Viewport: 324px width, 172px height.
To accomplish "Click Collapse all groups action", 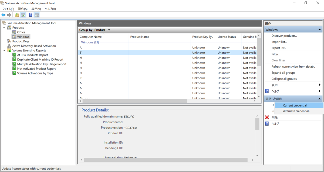I will coord(284,79).
